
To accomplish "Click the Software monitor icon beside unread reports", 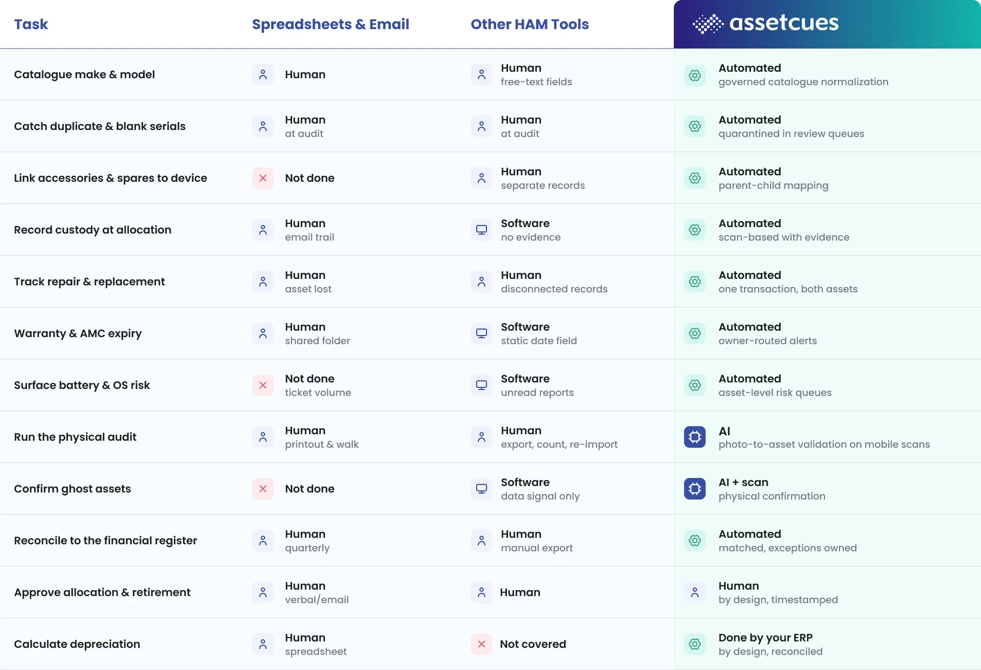I will click(482, 385).
